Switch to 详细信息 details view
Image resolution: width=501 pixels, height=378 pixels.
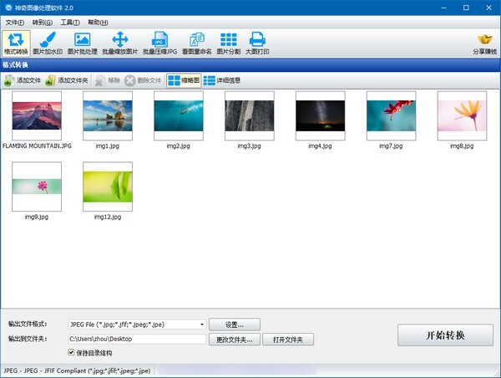click(222, 81)
